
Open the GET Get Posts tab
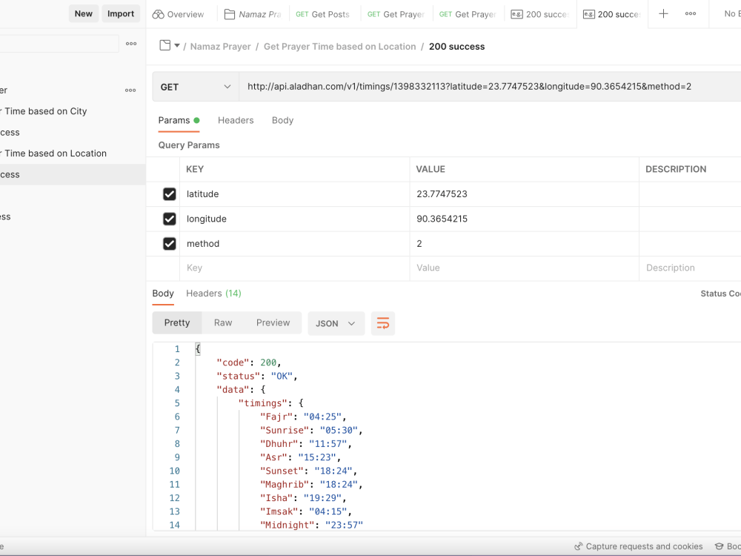point(323,14)
